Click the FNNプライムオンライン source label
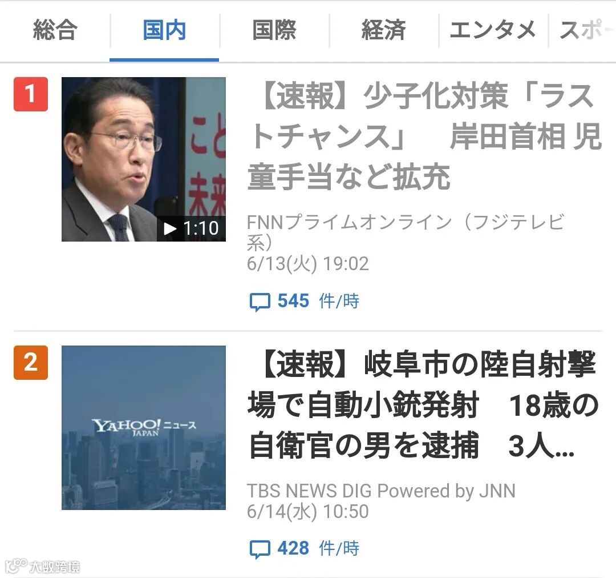The height and width of the screenshot is (578, 616). pos(406,232)
